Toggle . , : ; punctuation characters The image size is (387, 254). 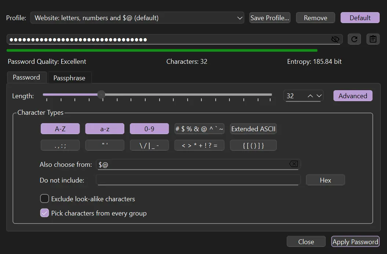click(60, 145)
